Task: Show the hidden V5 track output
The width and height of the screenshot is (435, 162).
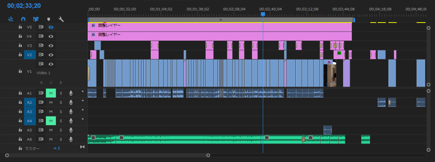Action: point(51,27)
